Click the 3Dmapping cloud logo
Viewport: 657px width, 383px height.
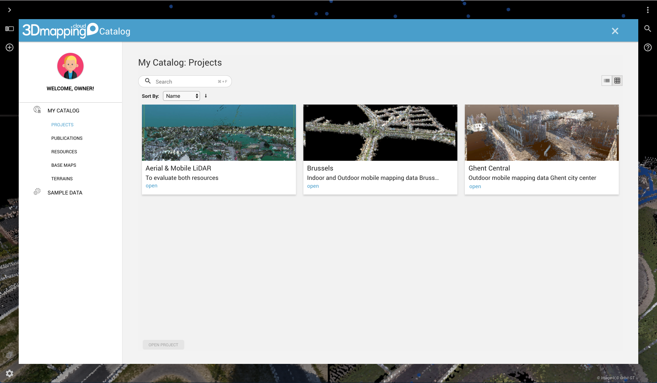(x=60, y=30)
